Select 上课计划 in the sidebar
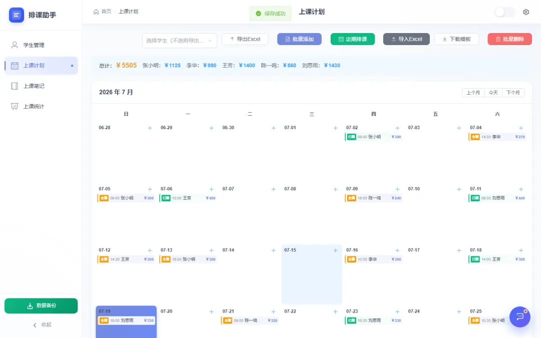Viewport: 541px width, 338px height. (x=41, y=66)
